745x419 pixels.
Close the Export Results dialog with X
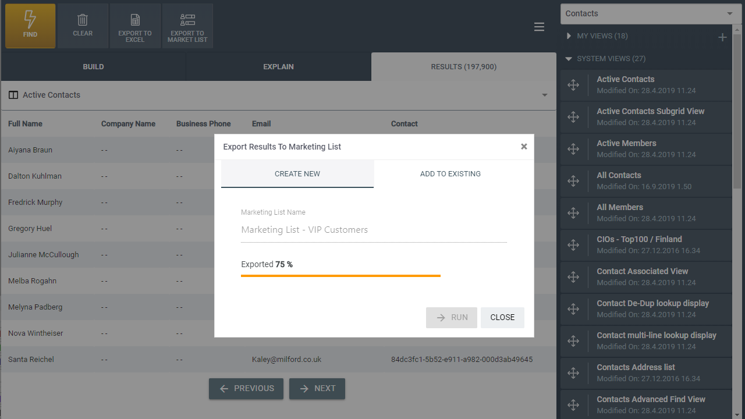coord(524,147)
